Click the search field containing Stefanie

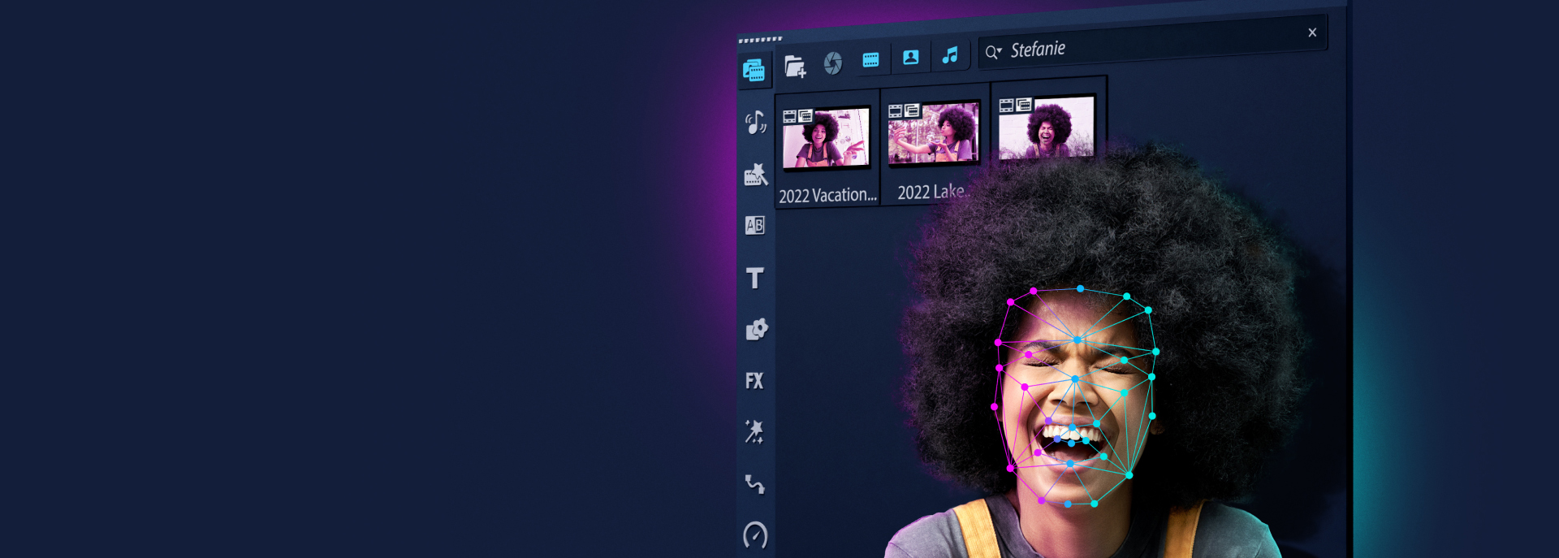pyautogui.click(x=1153, y=42)
